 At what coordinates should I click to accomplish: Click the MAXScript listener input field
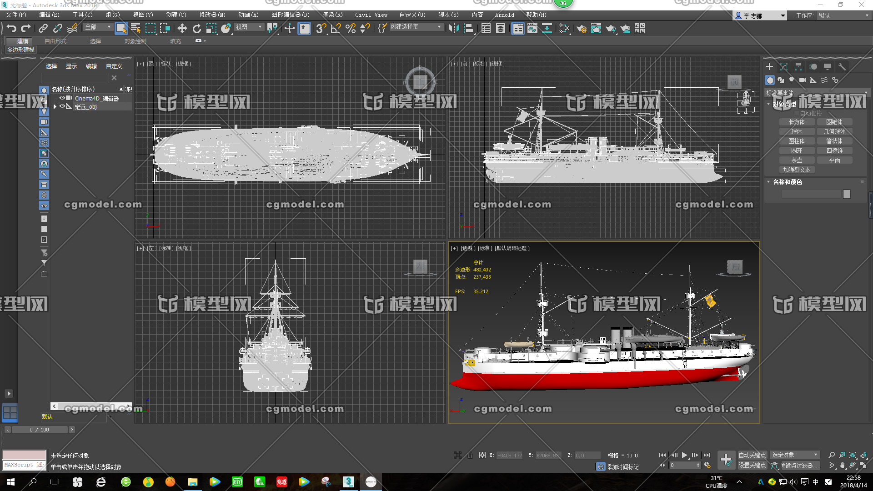point(24,465)
